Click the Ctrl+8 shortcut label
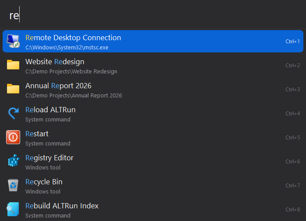Viewport: 306px width, 221px height. pos(292,209)
